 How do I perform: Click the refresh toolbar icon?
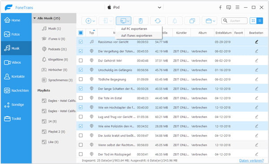tap(158, 21)
